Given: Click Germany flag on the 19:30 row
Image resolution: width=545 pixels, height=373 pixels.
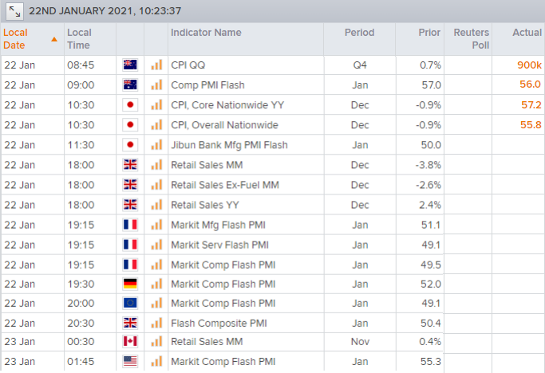Looking at the screenshot, I should [130, 284].
